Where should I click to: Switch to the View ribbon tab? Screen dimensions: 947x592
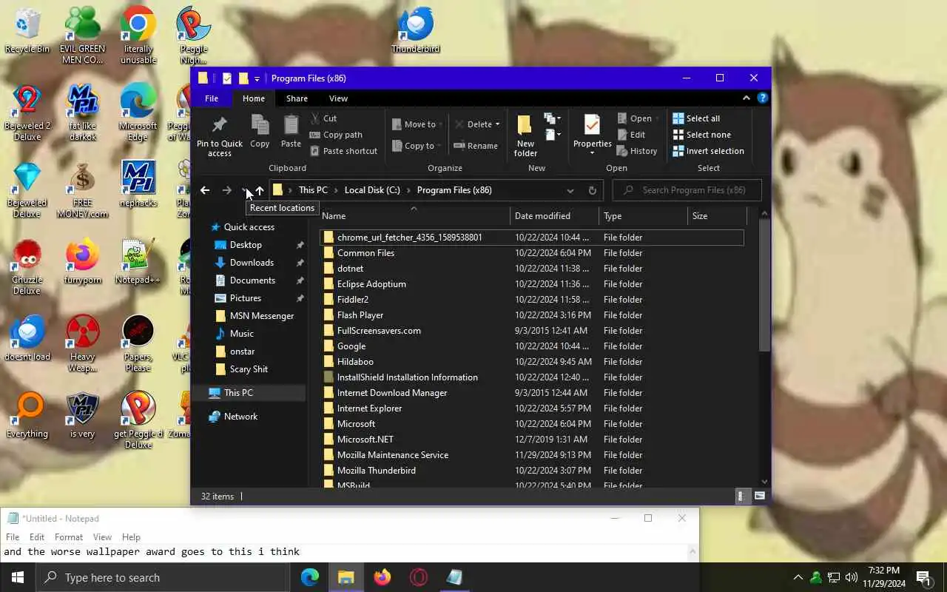(x=338, y=98)
